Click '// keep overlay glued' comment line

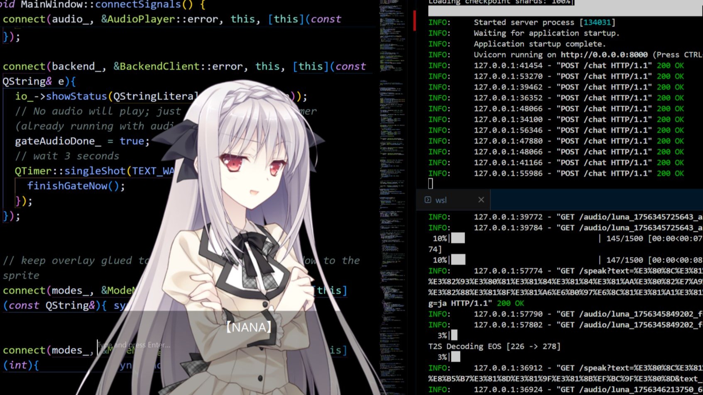(181, 261)
